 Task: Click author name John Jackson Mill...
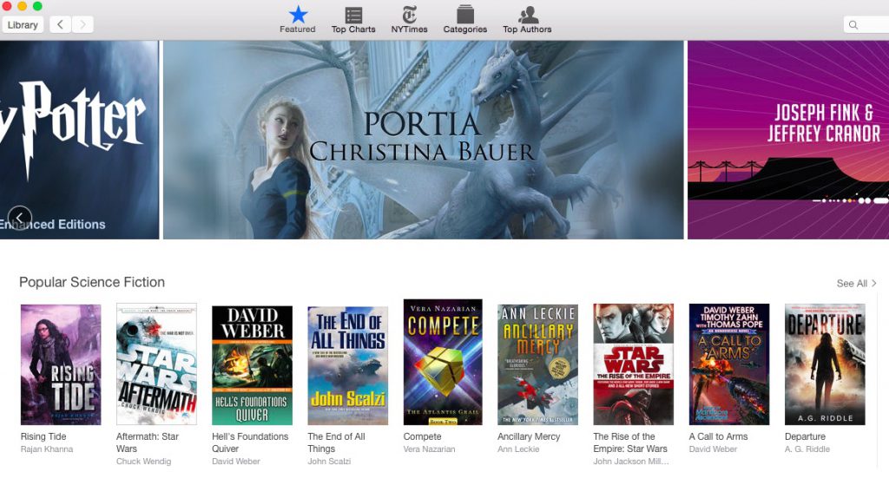631,462
